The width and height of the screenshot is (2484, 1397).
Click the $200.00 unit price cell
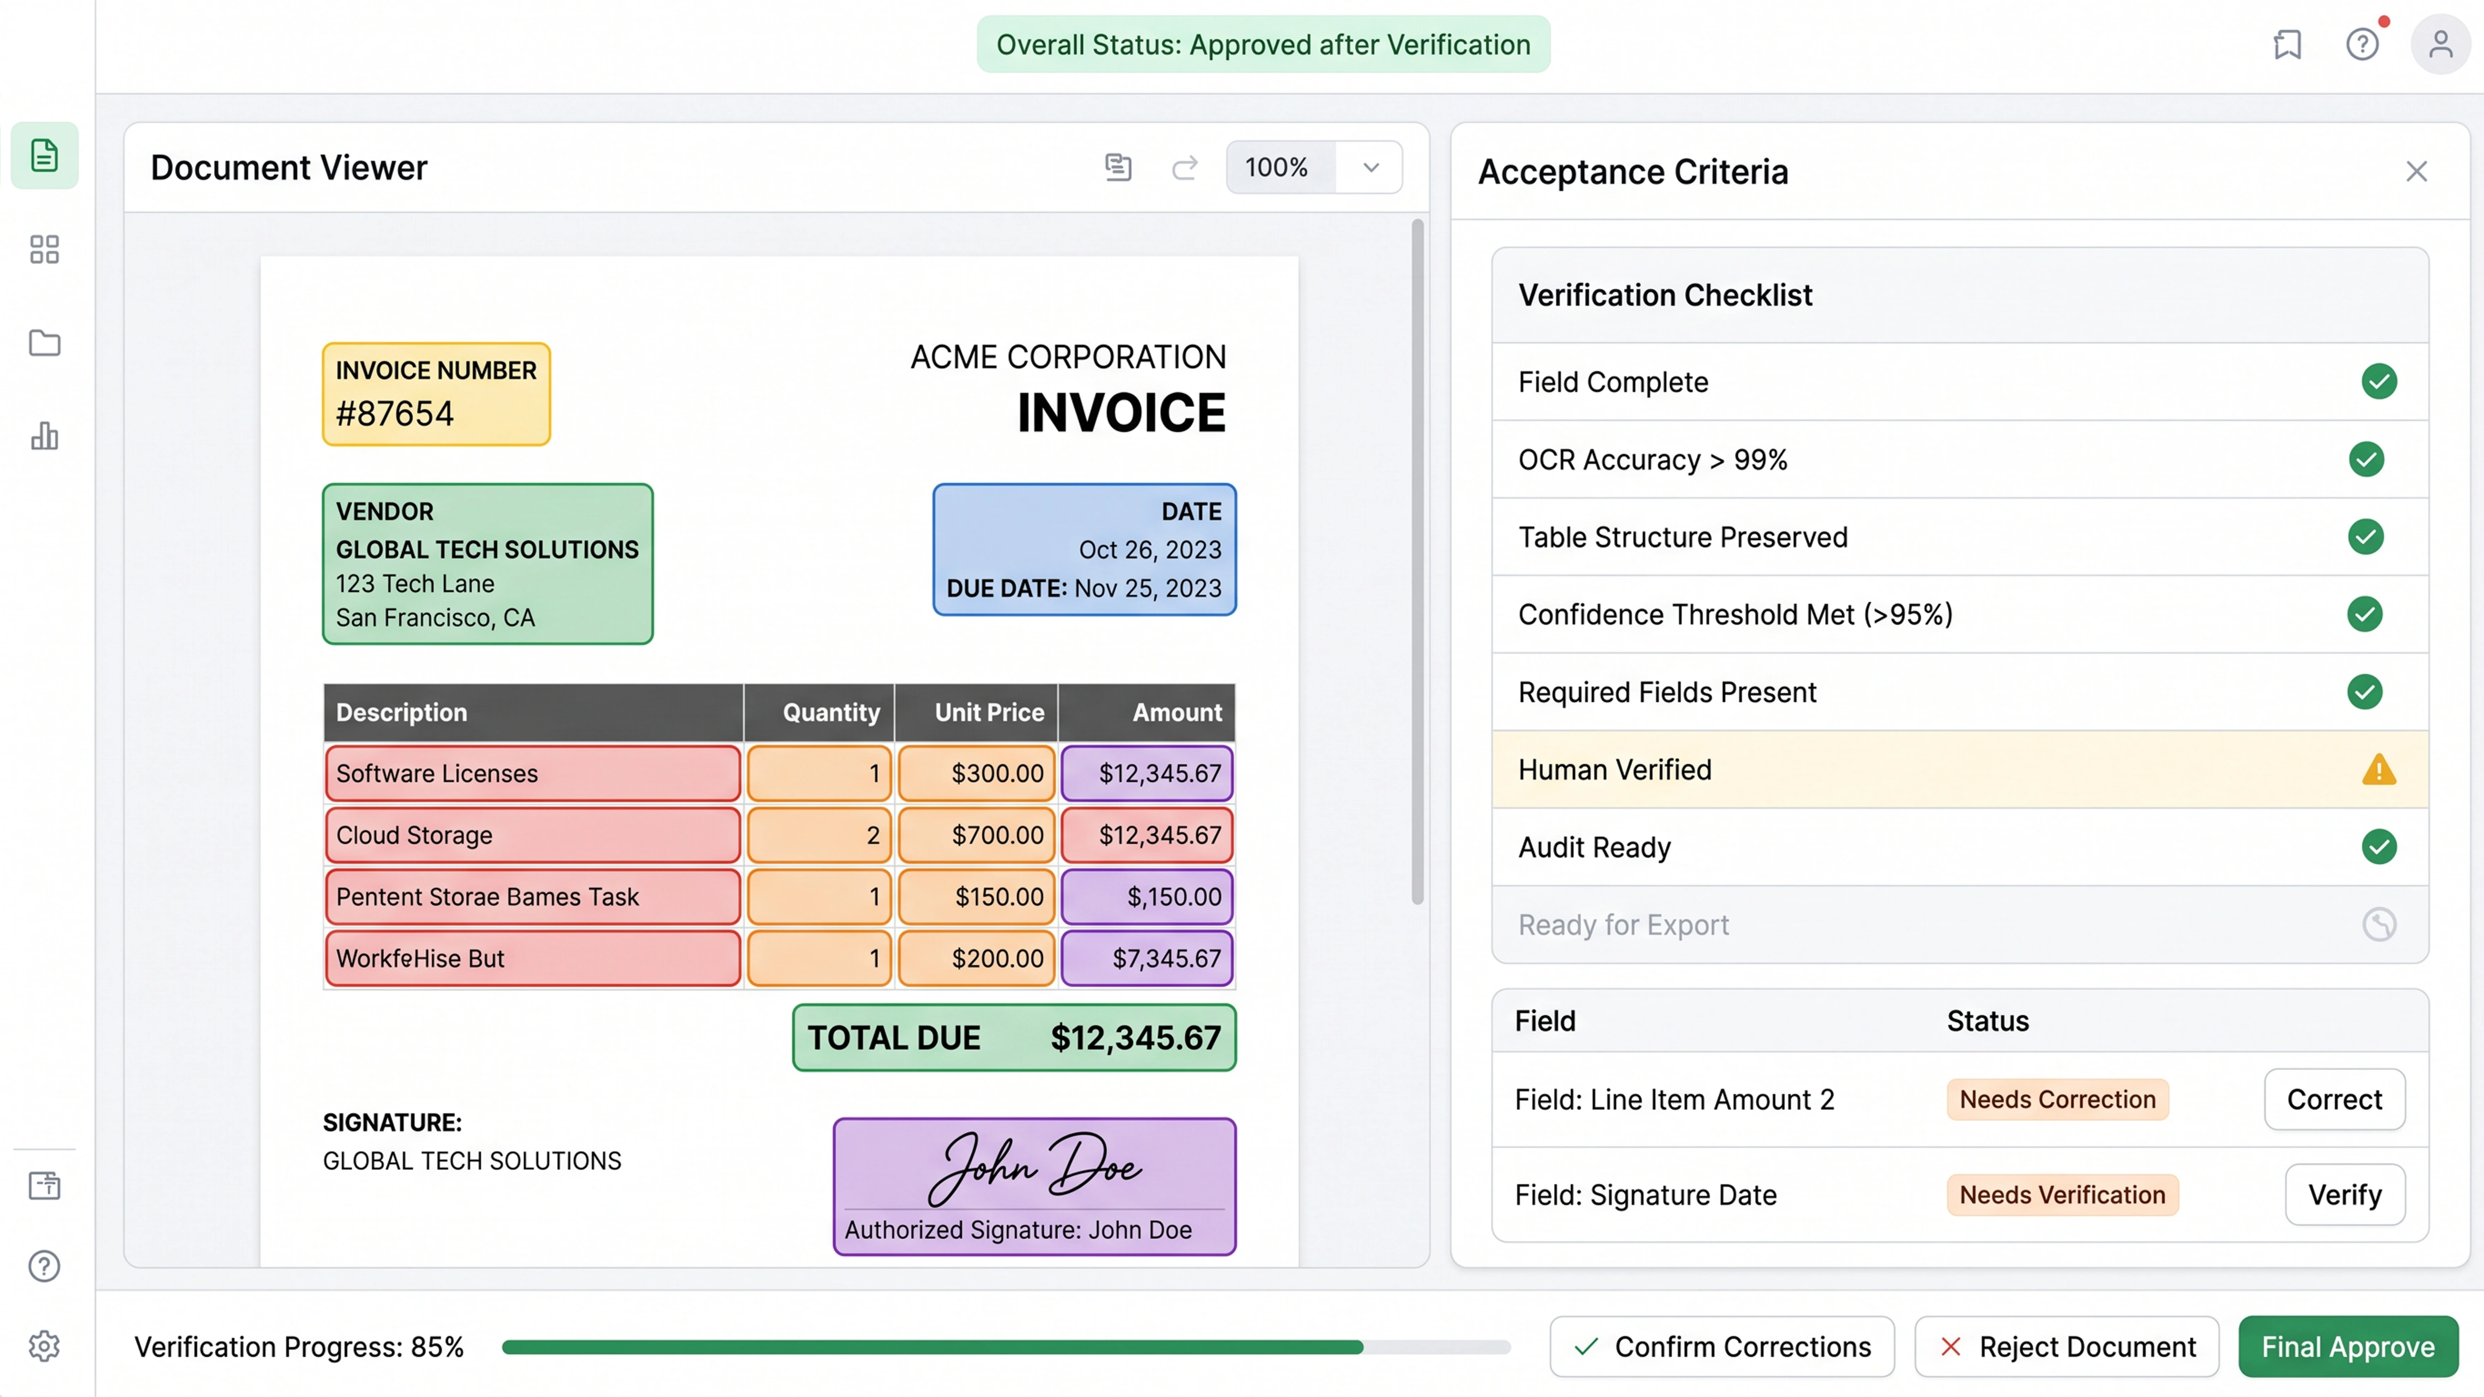coord(977,958)
